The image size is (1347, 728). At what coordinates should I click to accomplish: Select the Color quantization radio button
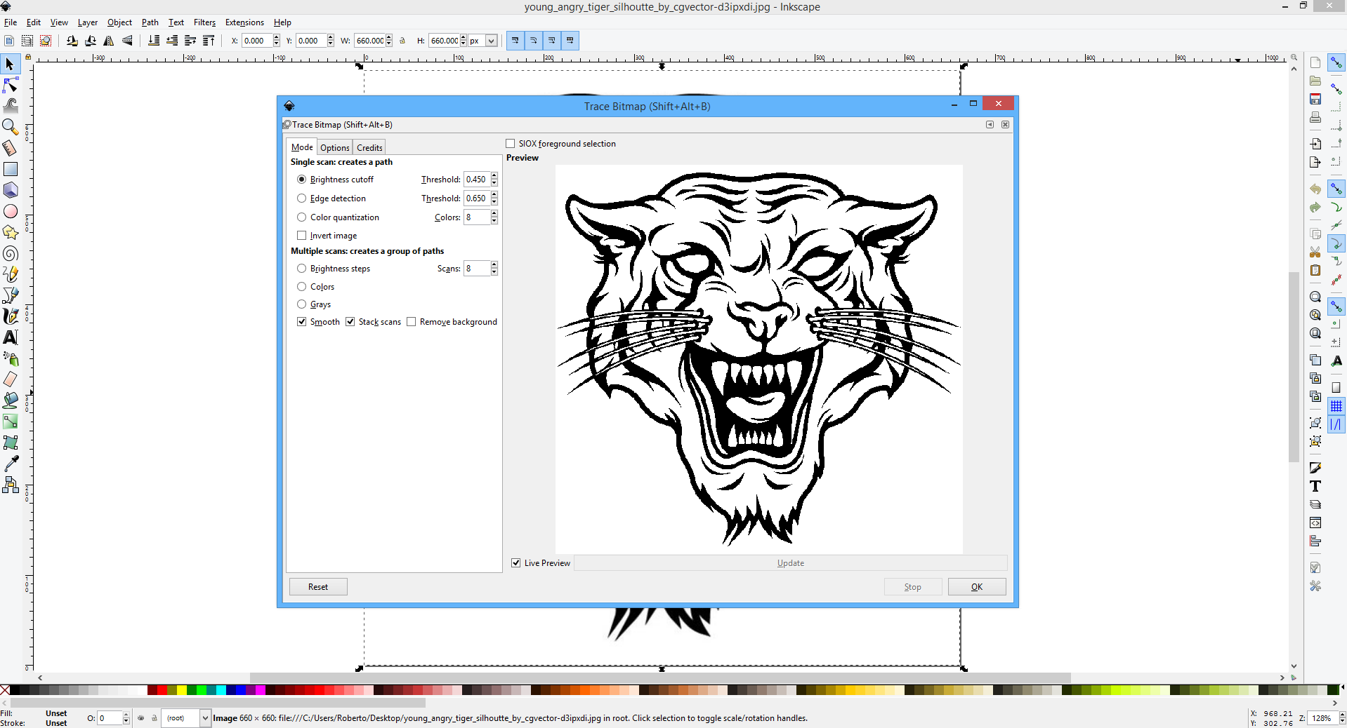[301, 217]
